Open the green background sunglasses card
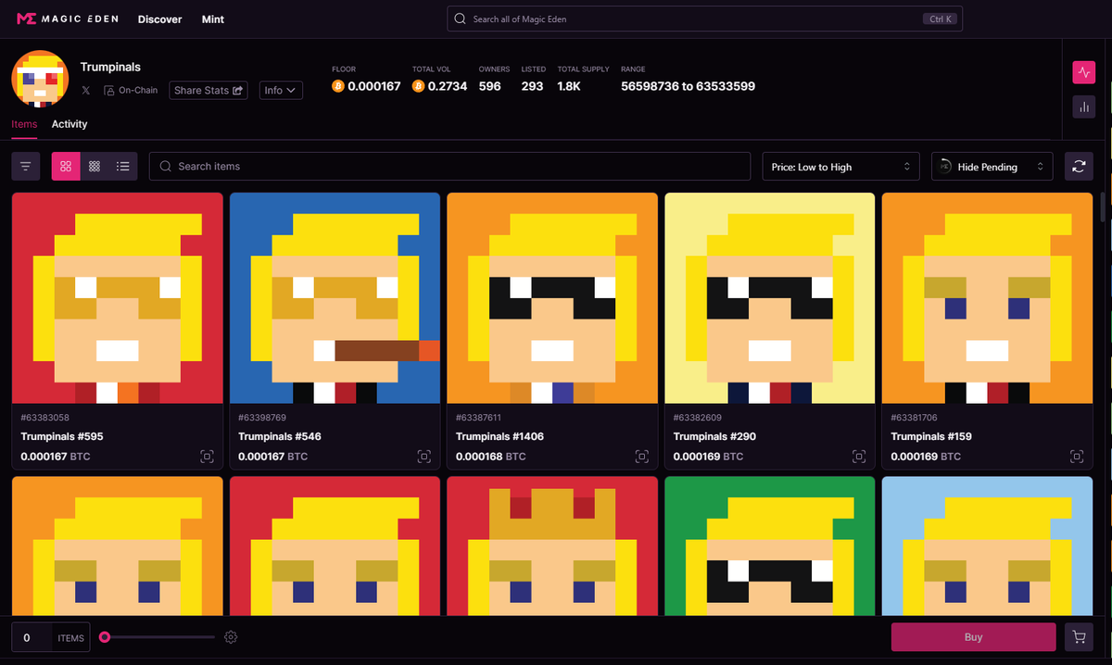1112x665 pixels. point(770,546)
